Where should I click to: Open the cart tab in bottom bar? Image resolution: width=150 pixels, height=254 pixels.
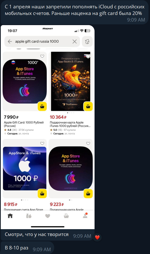pyautogui.click(x=66, y=216)
